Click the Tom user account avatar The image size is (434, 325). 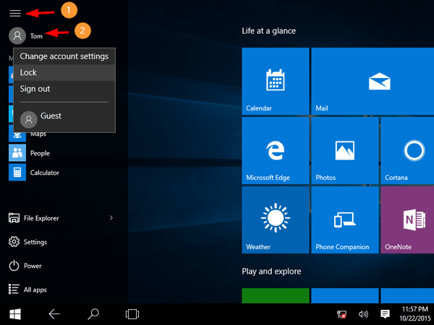[17, 35]
